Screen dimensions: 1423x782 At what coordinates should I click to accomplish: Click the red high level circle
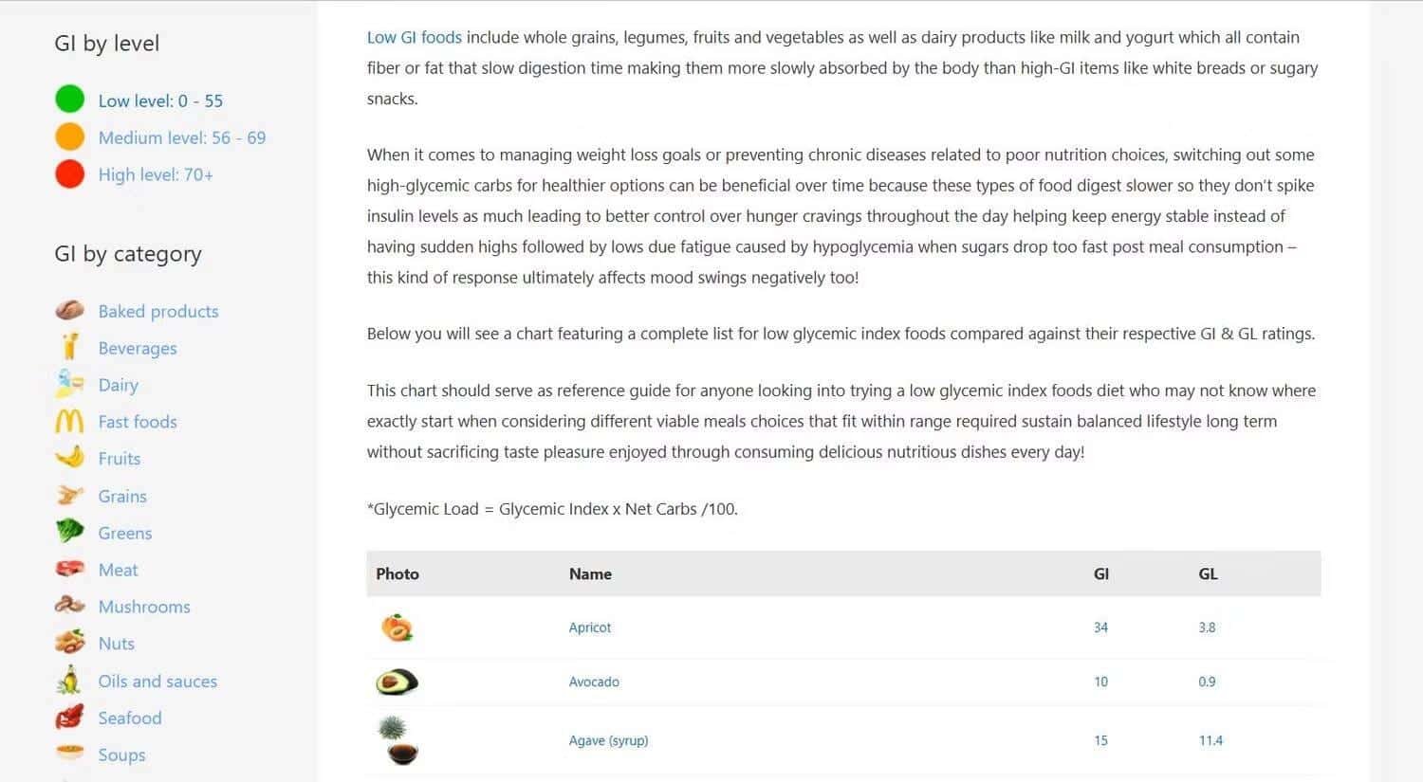[x=69, y=174]
